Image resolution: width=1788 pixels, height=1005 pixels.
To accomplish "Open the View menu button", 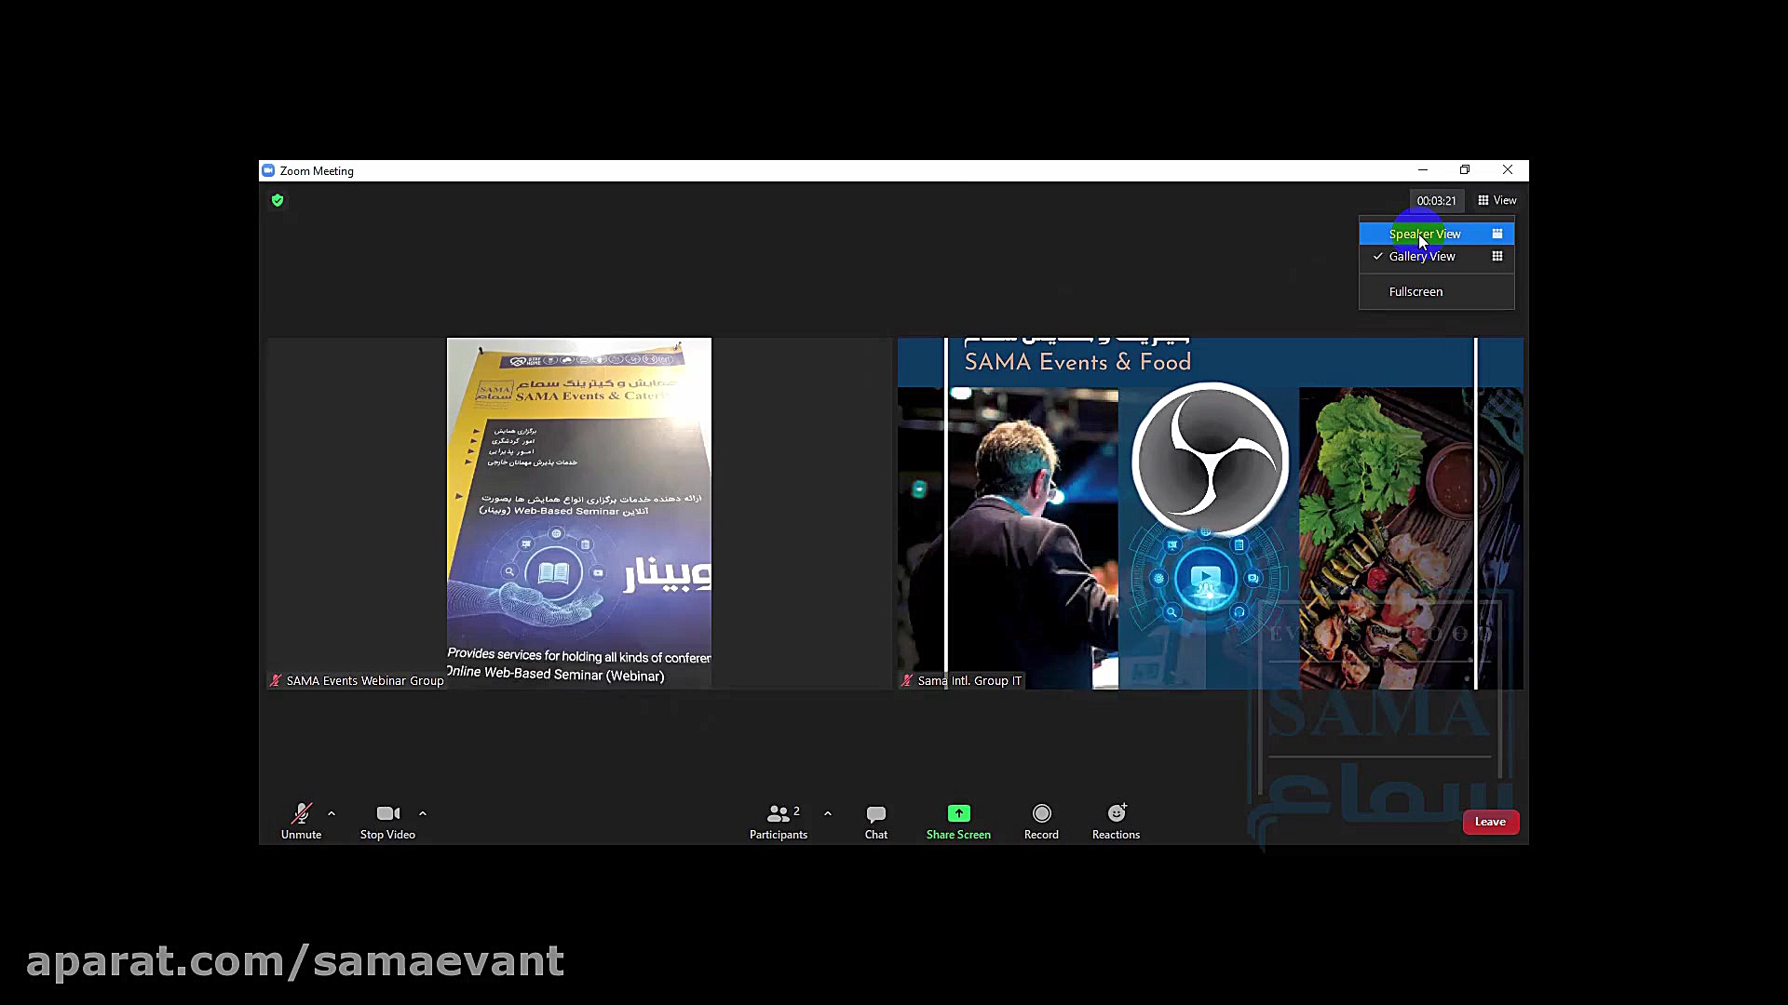I will tap(1497, 200).
